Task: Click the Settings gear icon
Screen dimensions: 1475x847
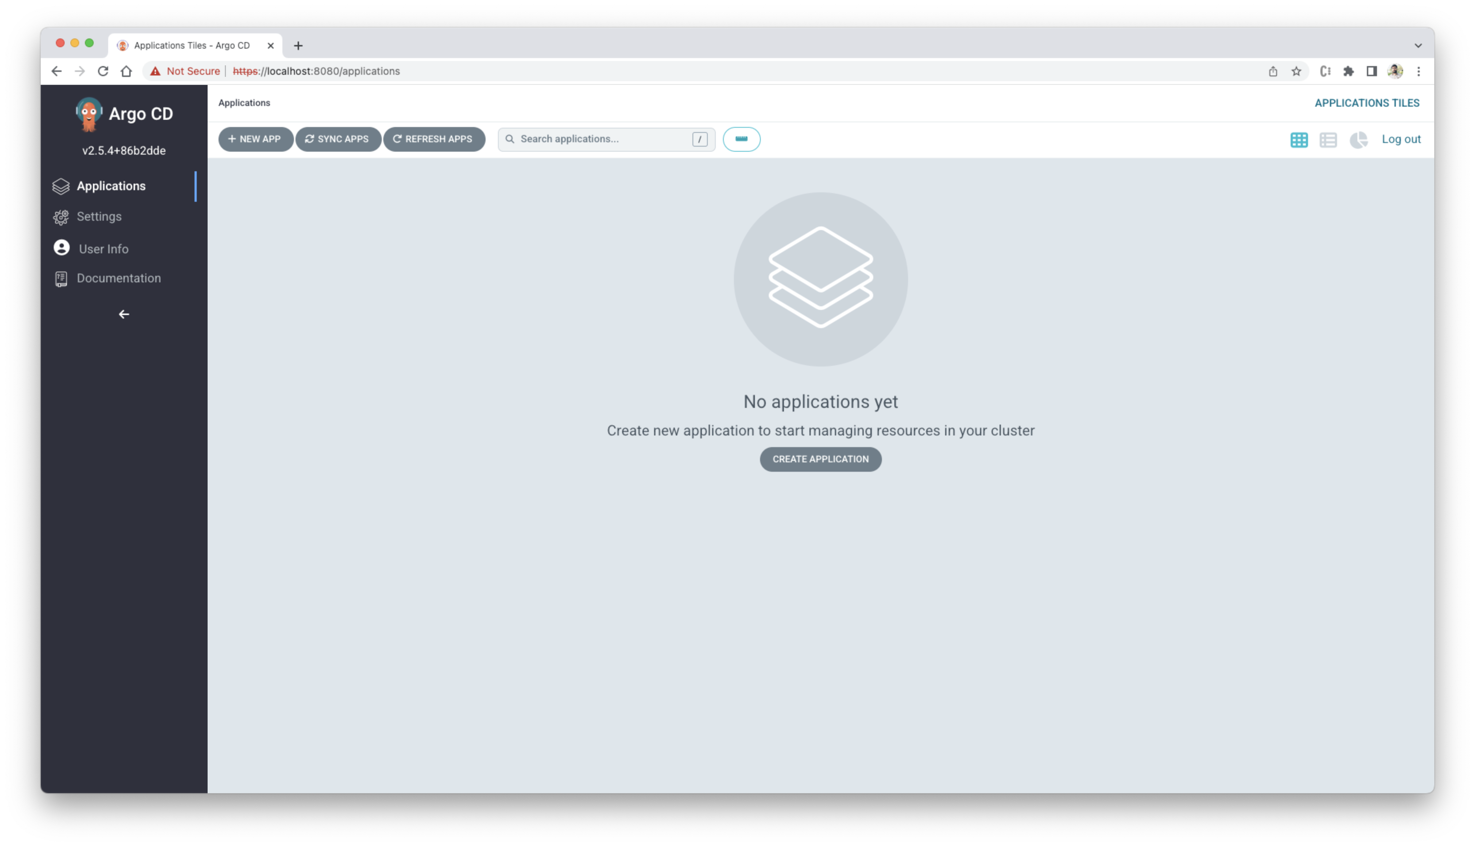Action: click(x=61, y=216)
